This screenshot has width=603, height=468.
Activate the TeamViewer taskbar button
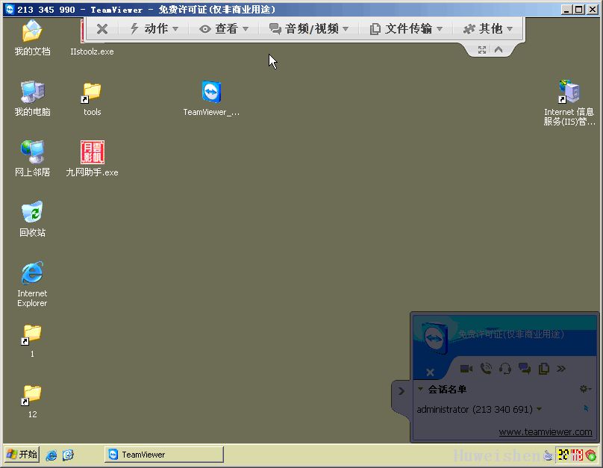pos(164,455)
